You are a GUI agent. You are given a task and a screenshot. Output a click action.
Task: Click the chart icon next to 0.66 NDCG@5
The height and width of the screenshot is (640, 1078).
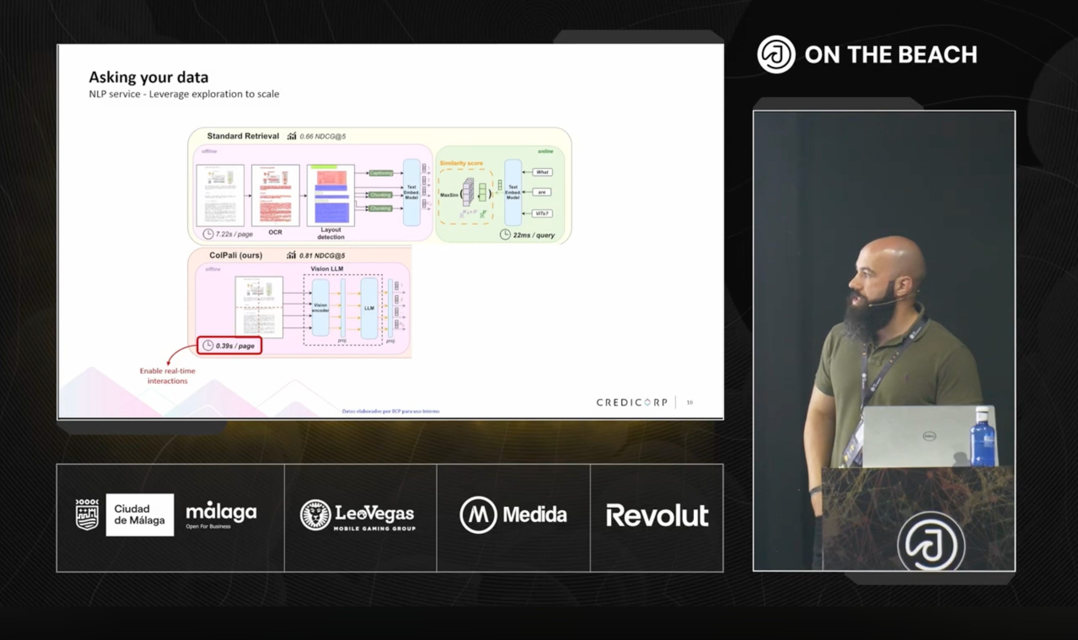292,136
